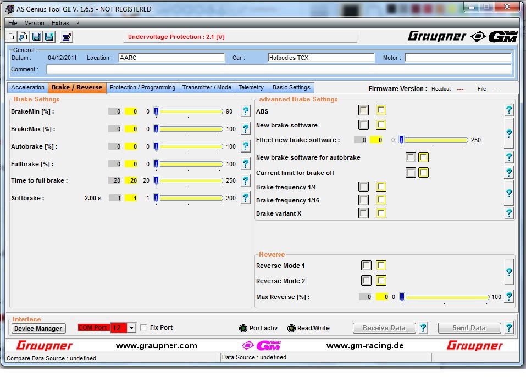This screenshot has width=526, height=384.
Task: Click the BrakeMin slider track
Action: click(189, 111)
